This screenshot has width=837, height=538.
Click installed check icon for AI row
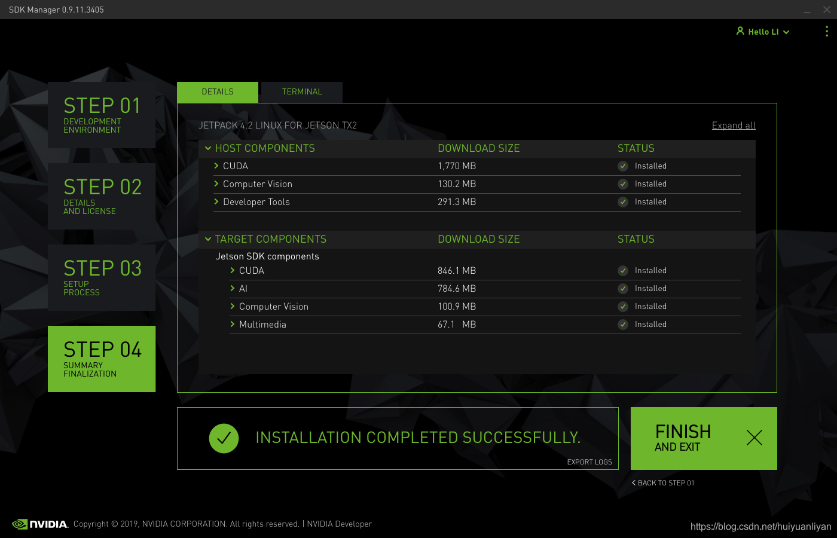623,289
